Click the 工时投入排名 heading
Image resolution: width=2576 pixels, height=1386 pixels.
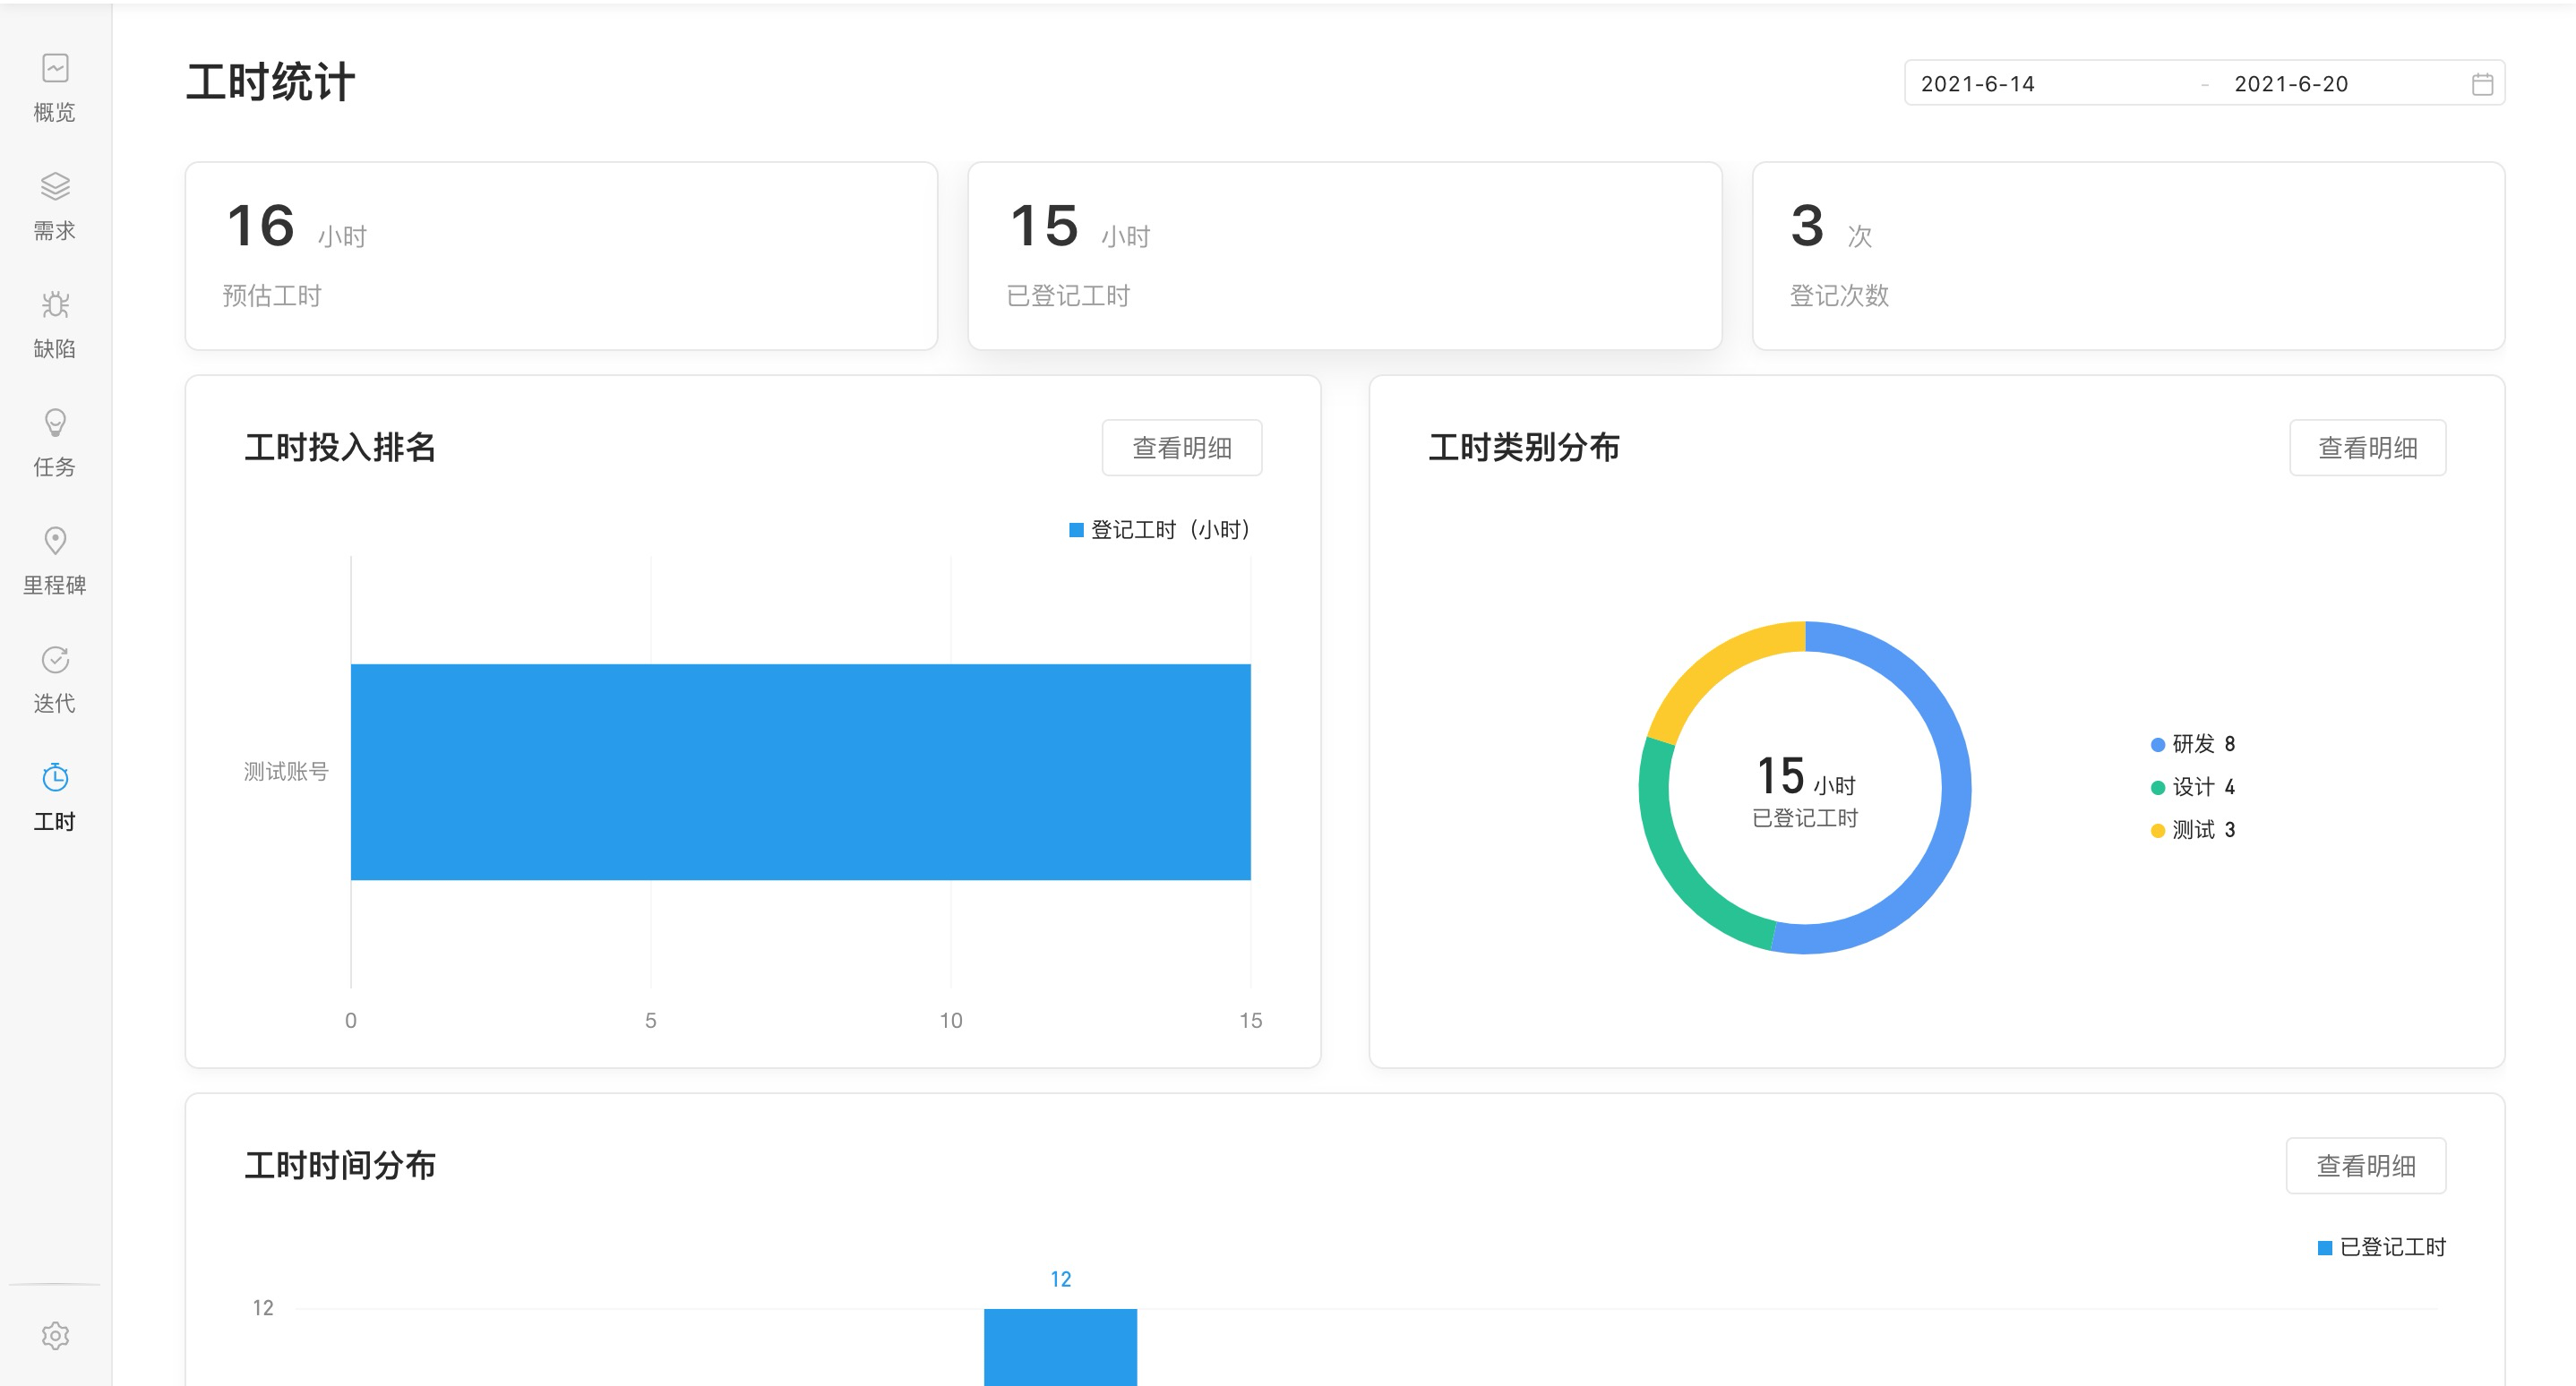coord(340,448)
